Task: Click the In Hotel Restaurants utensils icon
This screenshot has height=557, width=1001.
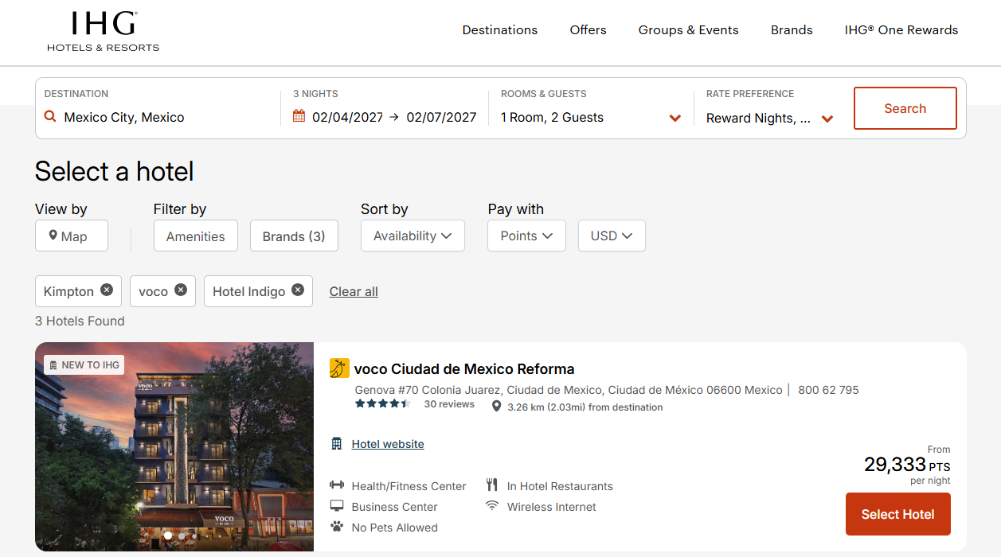Action: tap(492, 485)
